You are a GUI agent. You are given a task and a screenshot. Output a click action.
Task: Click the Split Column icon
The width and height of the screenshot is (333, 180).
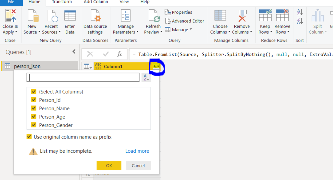(317, 16)
